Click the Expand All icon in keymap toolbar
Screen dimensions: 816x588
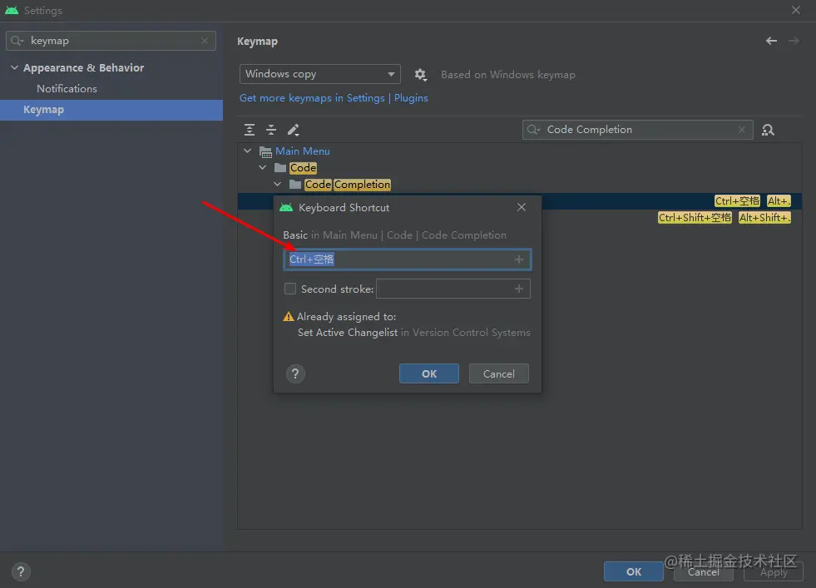(x=250, y=130)
